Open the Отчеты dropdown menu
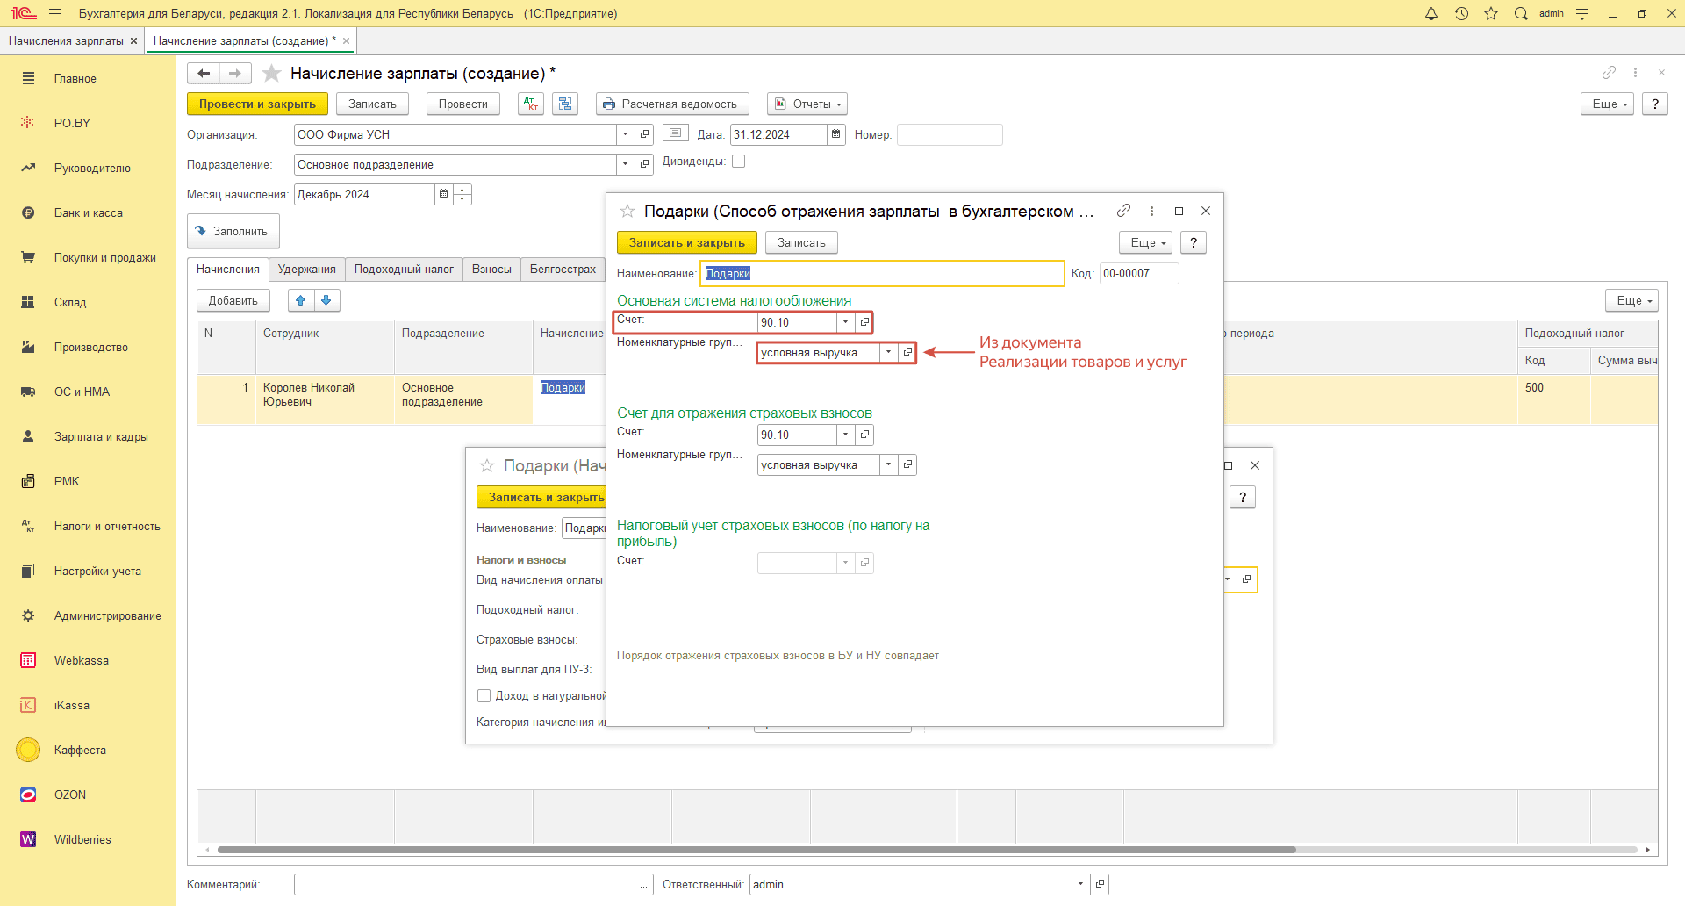1685x906 pixels. point(807,104)
